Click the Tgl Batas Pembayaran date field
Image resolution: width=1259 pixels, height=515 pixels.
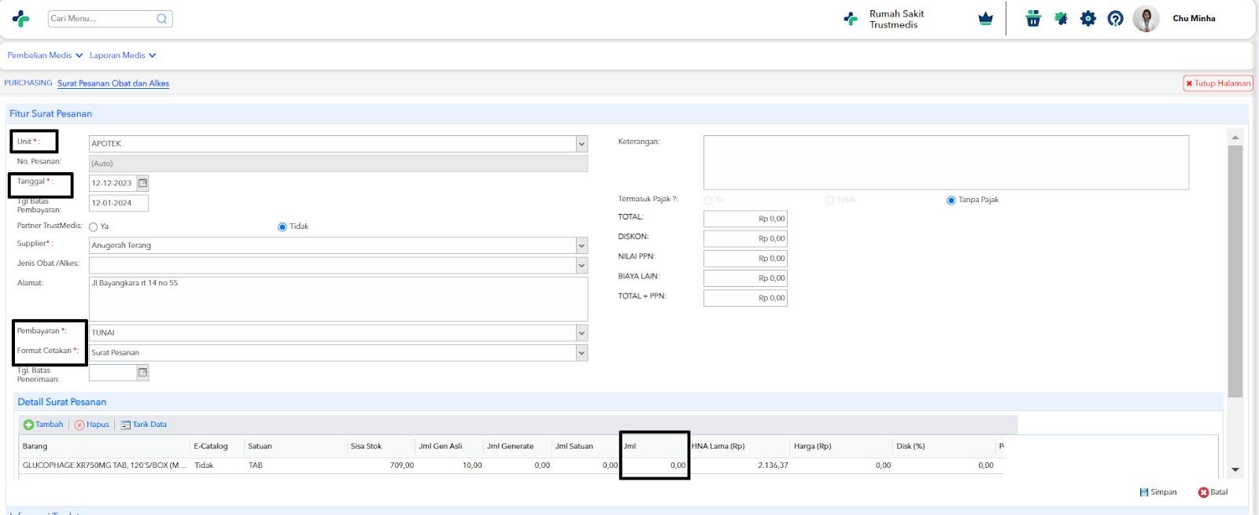[x=119, y=203]
